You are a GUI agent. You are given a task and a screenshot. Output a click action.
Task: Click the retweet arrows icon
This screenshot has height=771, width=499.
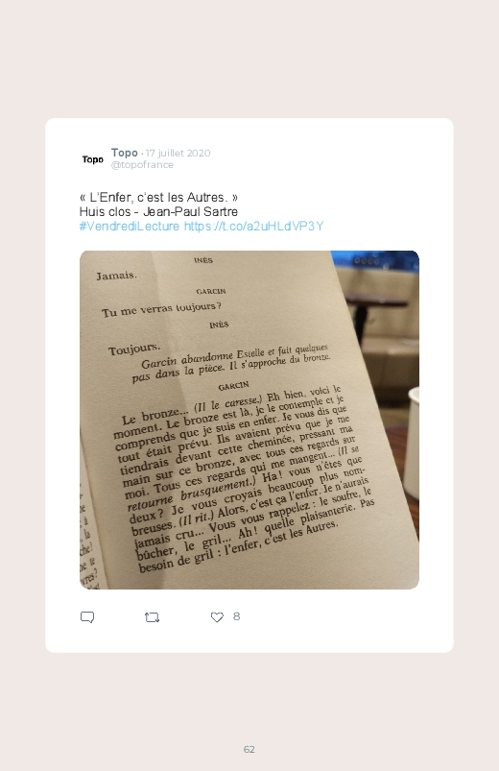tap(152, 617)
